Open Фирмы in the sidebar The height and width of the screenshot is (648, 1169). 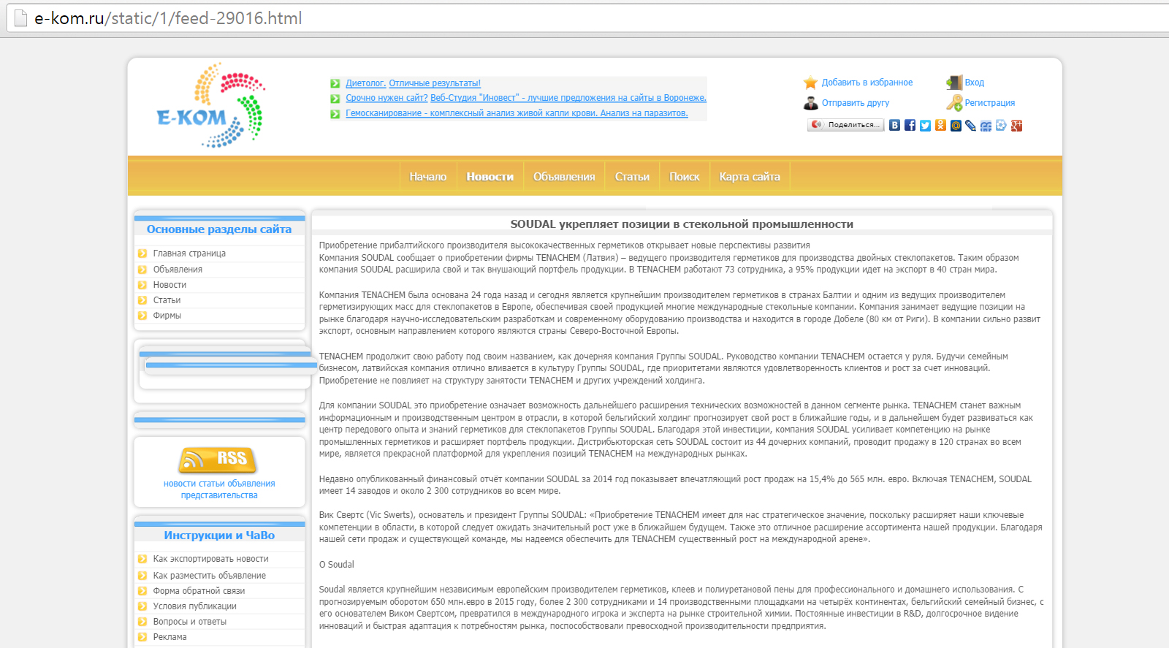pyautogui.click(x=167, y=316)
